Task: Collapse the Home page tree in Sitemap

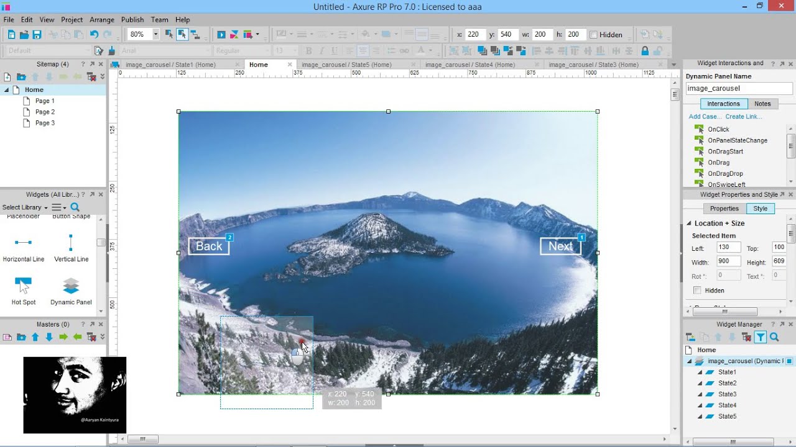Action: click(7, 90)
